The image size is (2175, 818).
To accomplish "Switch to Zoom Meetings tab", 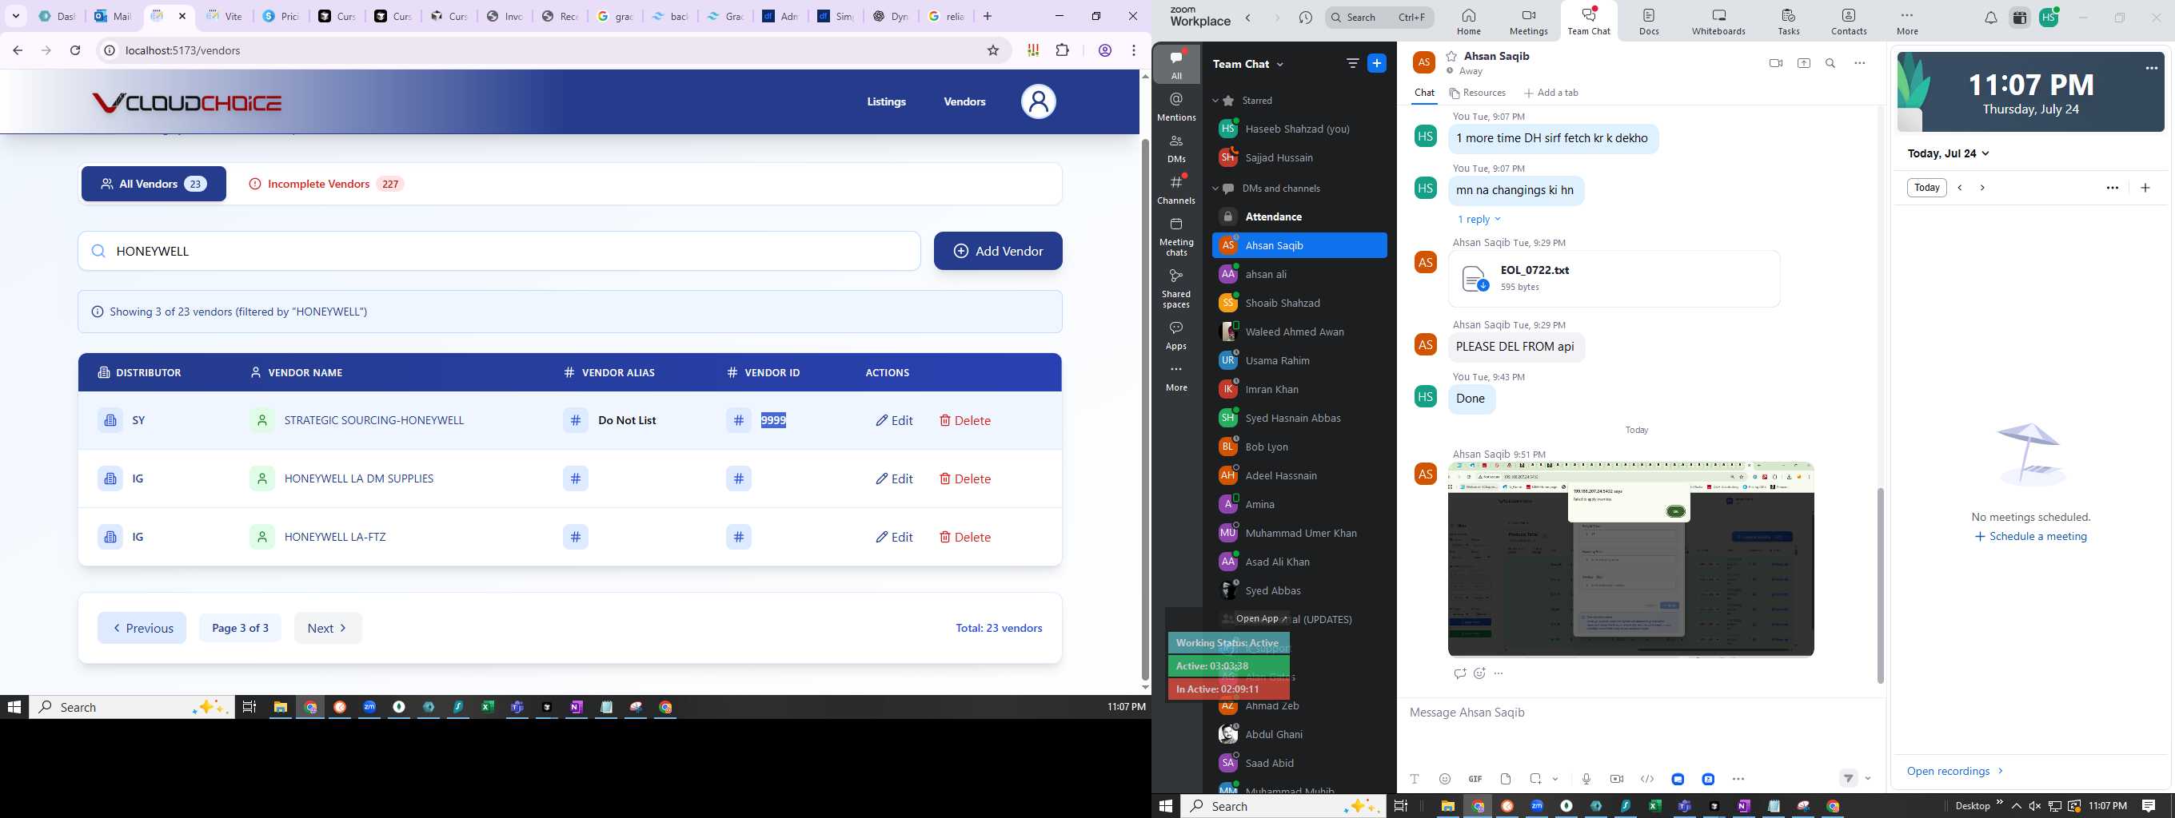I will (x=1528, y=22).
